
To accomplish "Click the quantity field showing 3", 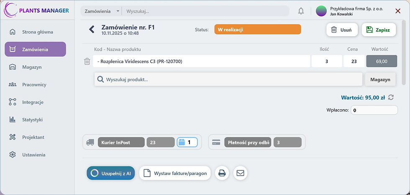I will tap(327, 62).
